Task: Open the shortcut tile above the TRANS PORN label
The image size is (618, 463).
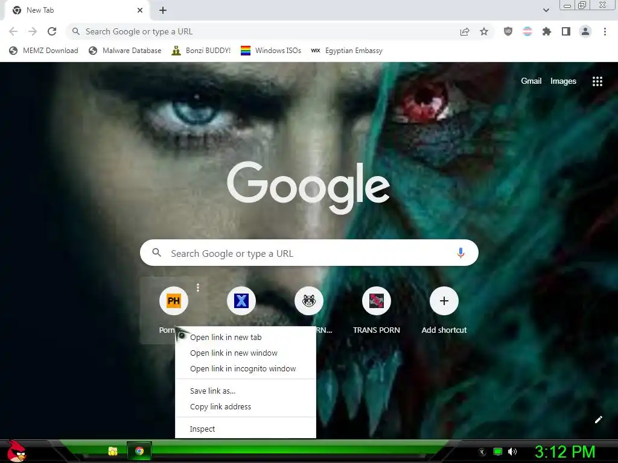Action: [377, 301]
